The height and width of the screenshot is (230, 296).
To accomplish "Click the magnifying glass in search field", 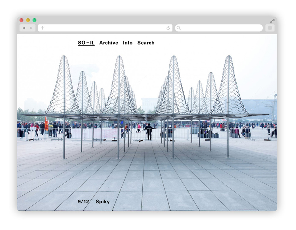I will (178, 28).
